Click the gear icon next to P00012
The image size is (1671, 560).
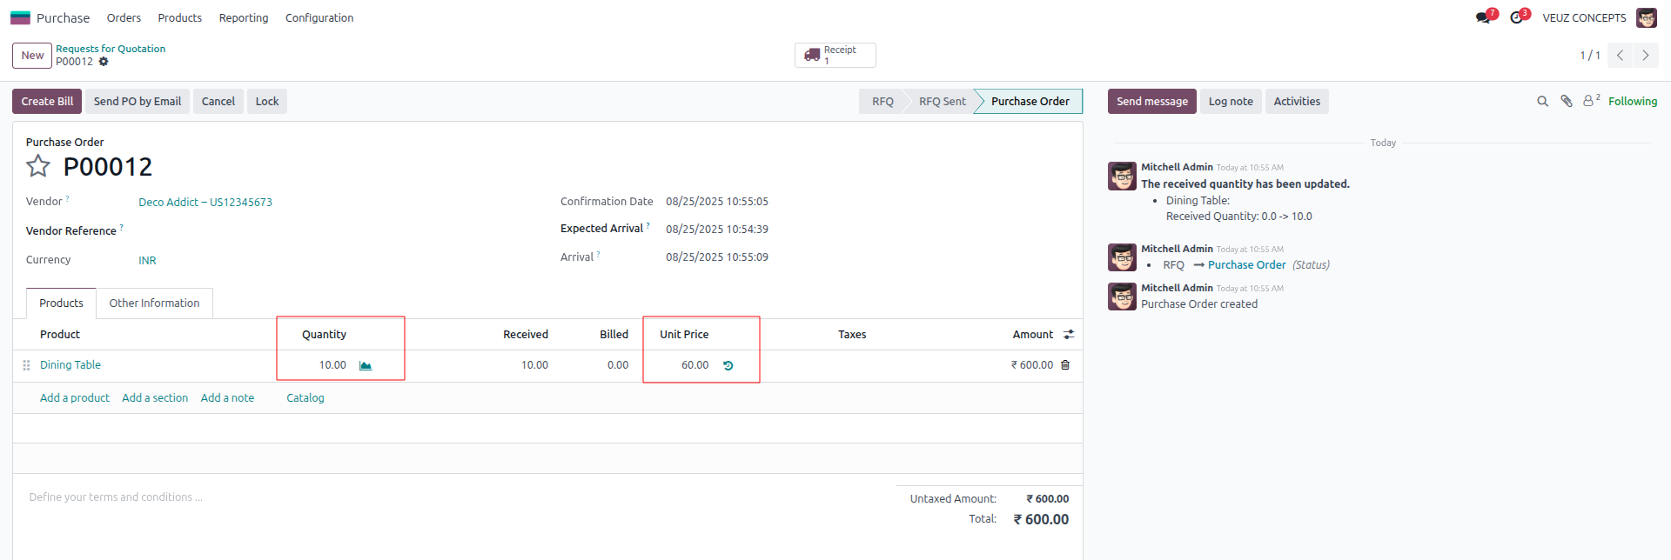[x=104, y=62]
